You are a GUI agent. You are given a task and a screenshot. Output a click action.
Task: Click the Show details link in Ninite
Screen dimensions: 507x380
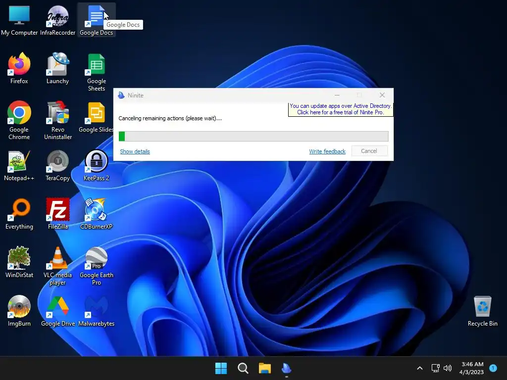tap(135, 151)
